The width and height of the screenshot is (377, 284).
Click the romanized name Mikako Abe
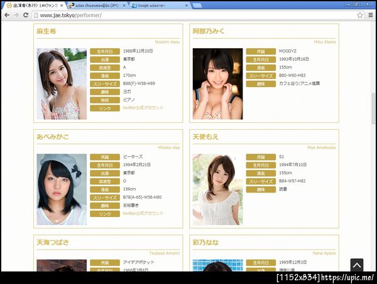169,147
